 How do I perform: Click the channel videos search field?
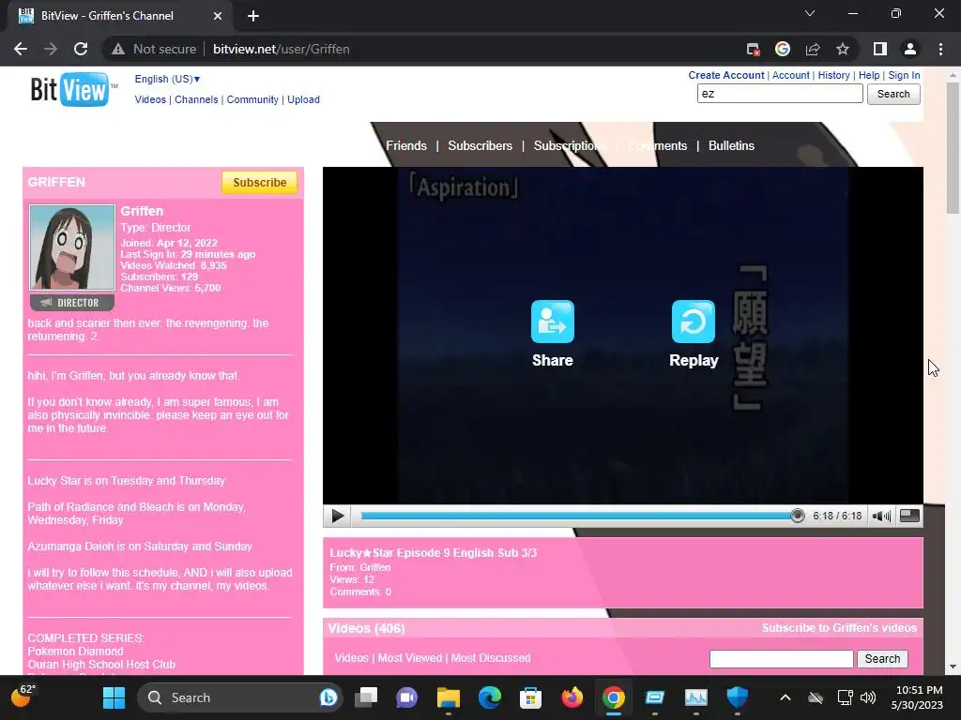[x=781, y=659]
